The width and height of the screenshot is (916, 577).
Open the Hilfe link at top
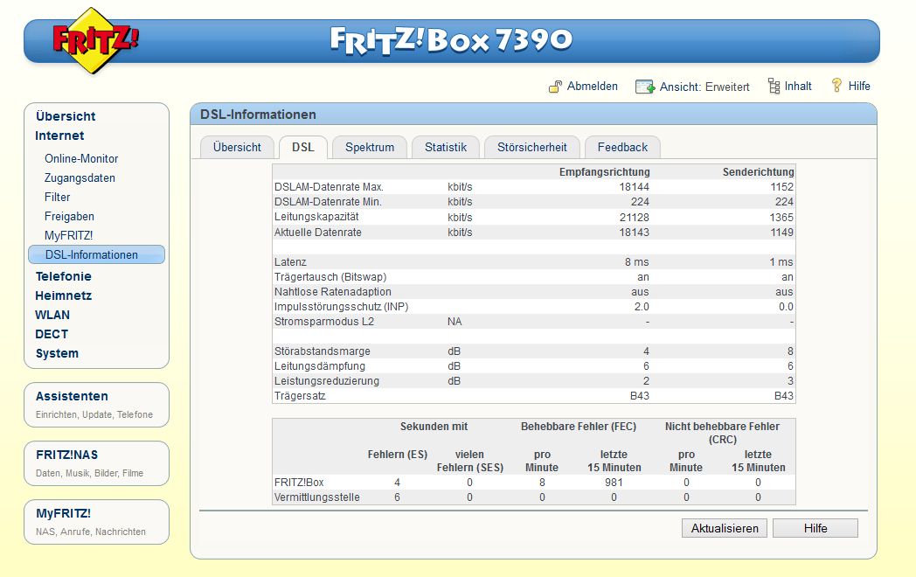tap(859, 86)
